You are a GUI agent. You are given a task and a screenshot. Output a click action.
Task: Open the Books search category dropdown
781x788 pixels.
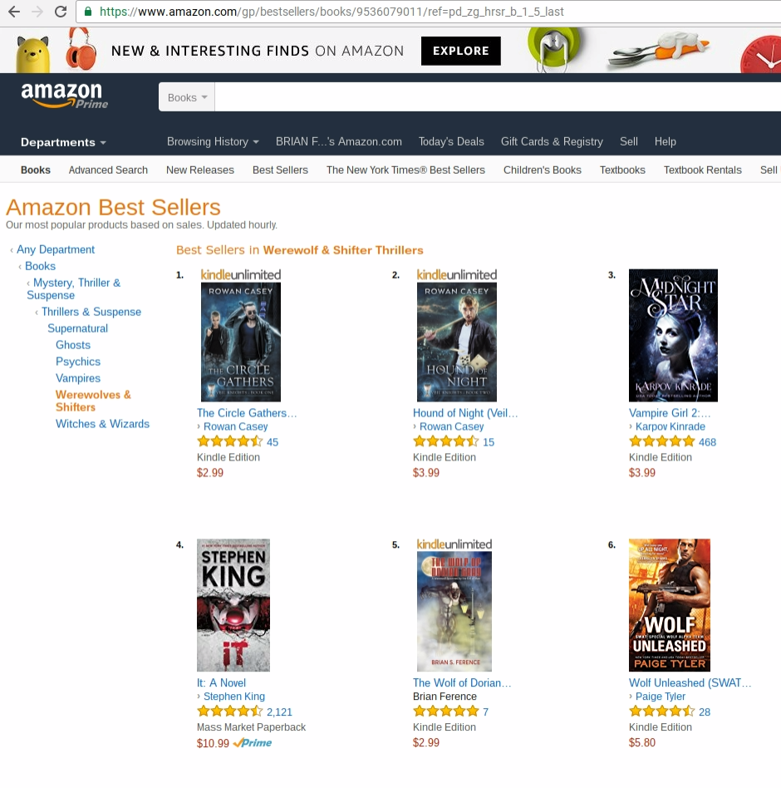[187, 97]
